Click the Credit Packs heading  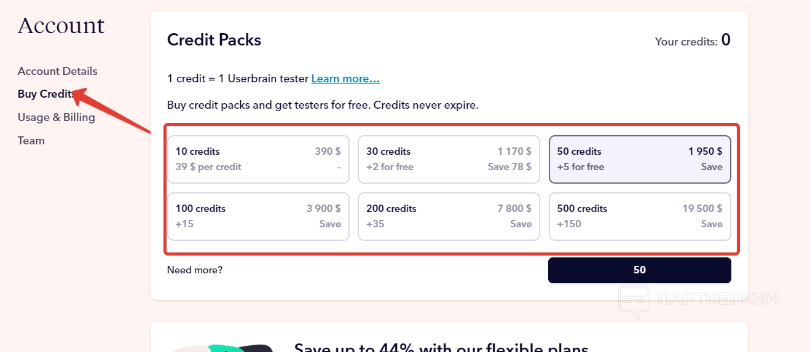click(x=214, y=40)
